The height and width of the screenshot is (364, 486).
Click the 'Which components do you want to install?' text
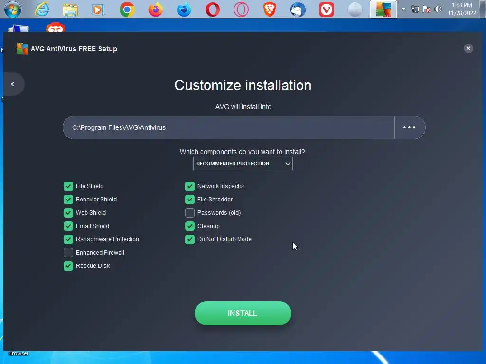coord(243,152)
